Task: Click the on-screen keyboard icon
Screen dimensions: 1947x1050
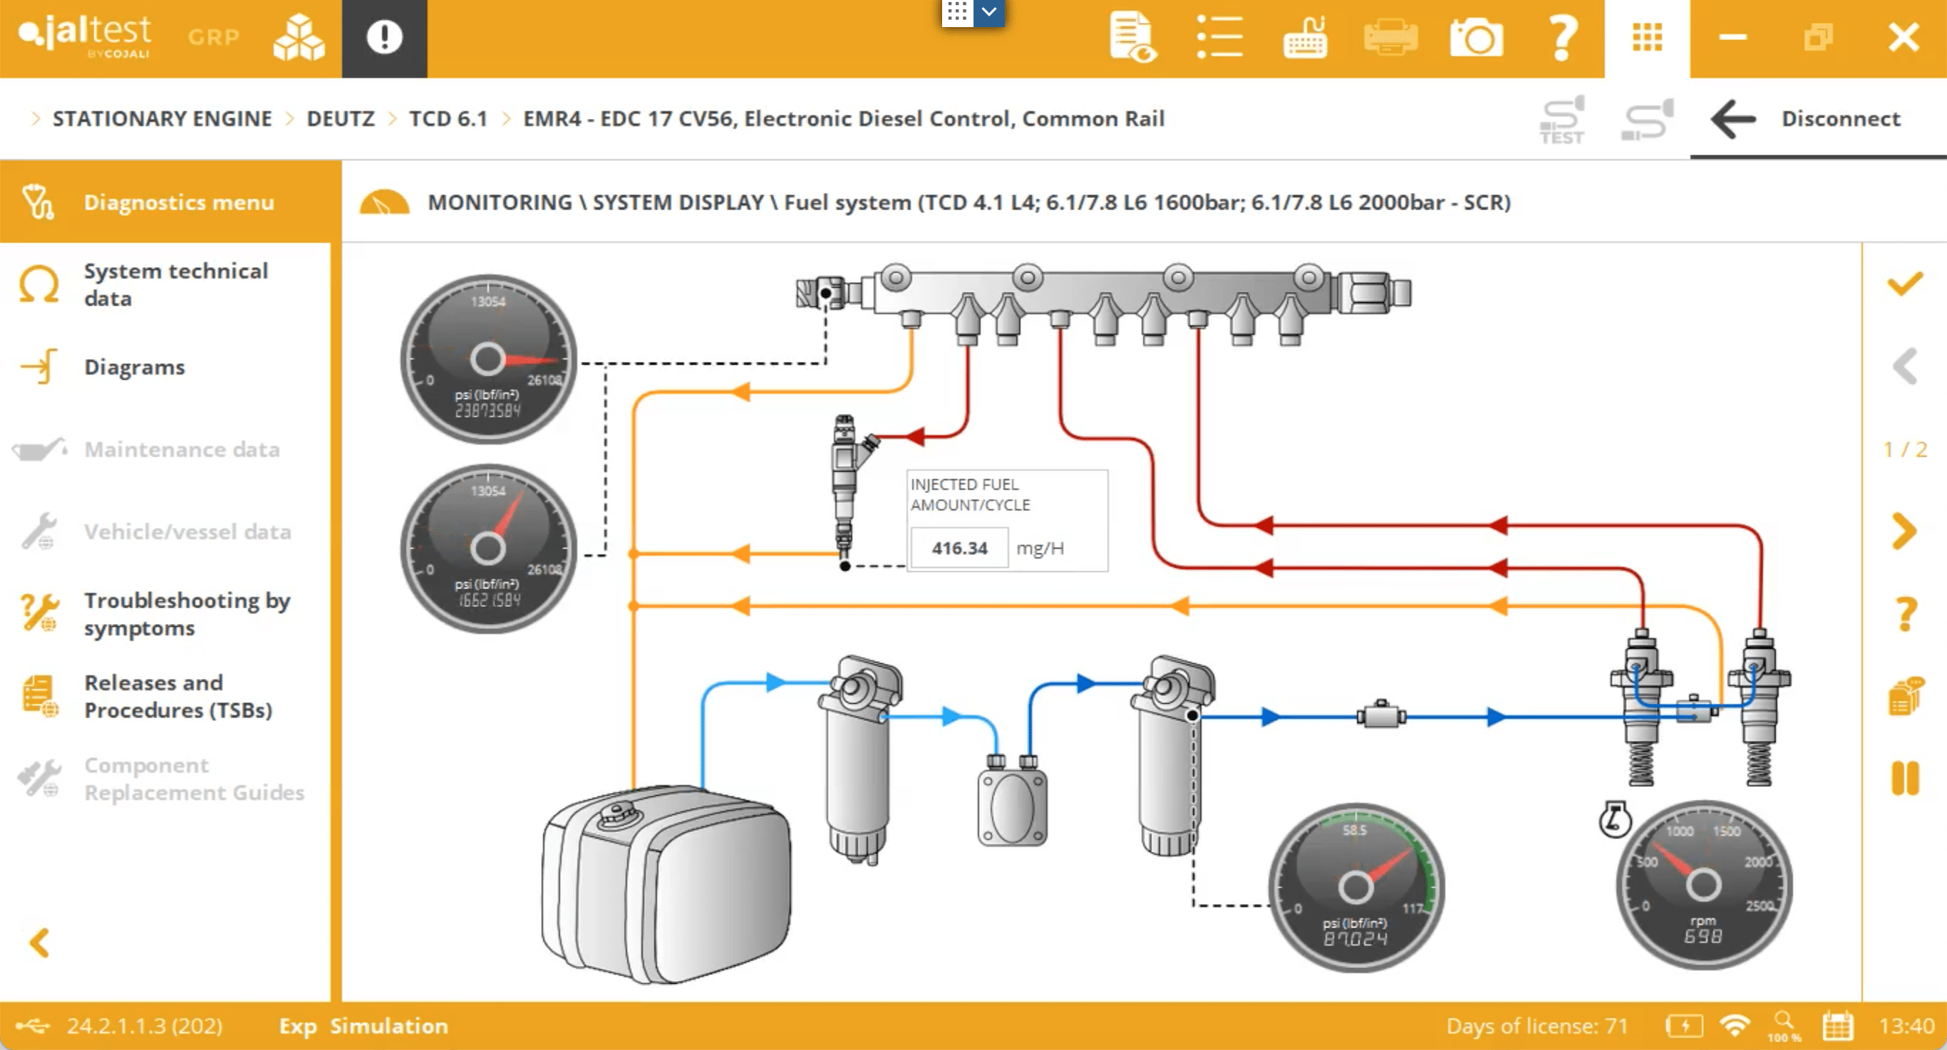Action: coord(1306,37)
